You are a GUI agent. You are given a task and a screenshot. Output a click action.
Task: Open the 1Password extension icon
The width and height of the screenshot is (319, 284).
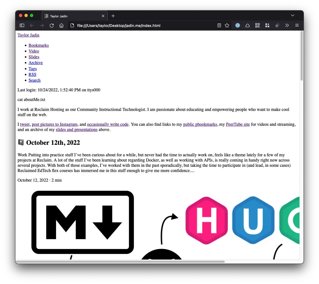tap(238, 25)
